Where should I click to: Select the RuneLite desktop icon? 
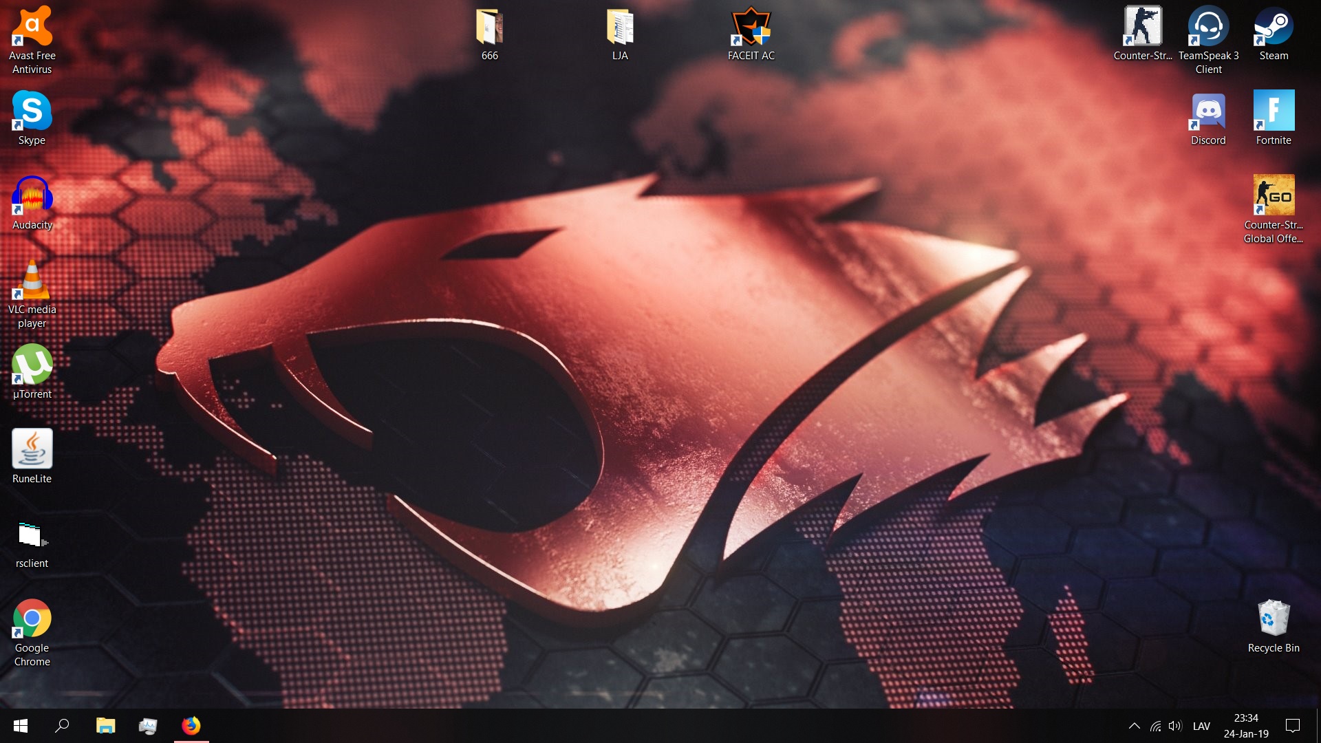click(32, 456)
